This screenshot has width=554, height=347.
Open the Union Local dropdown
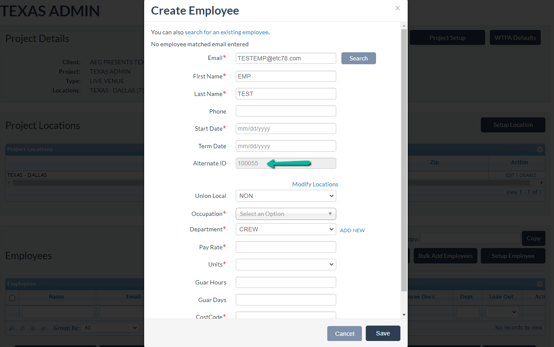pos(286,196)
